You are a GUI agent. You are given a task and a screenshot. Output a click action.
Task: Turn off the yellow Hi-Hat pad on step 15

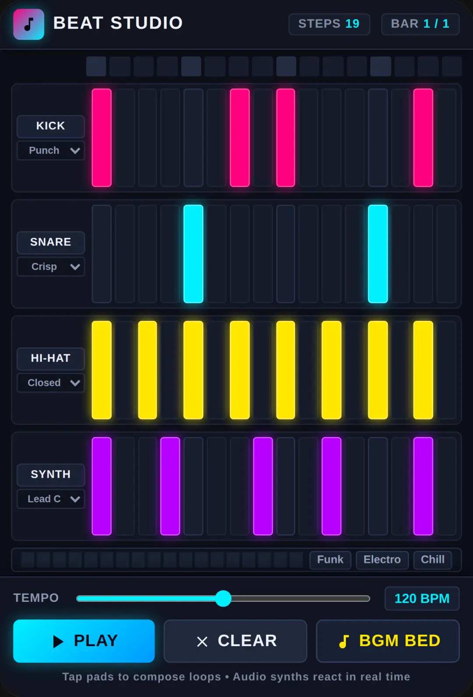[x=423, y=370]
